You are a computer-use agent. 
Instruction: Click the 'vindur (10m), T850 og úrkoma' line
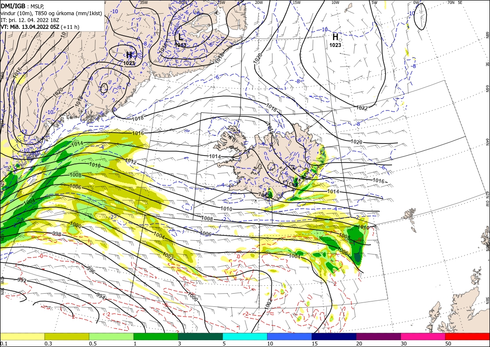coord(51,13)
